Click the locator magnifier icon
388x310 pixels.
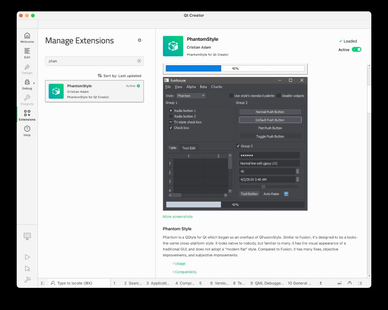tap(53, 283)
